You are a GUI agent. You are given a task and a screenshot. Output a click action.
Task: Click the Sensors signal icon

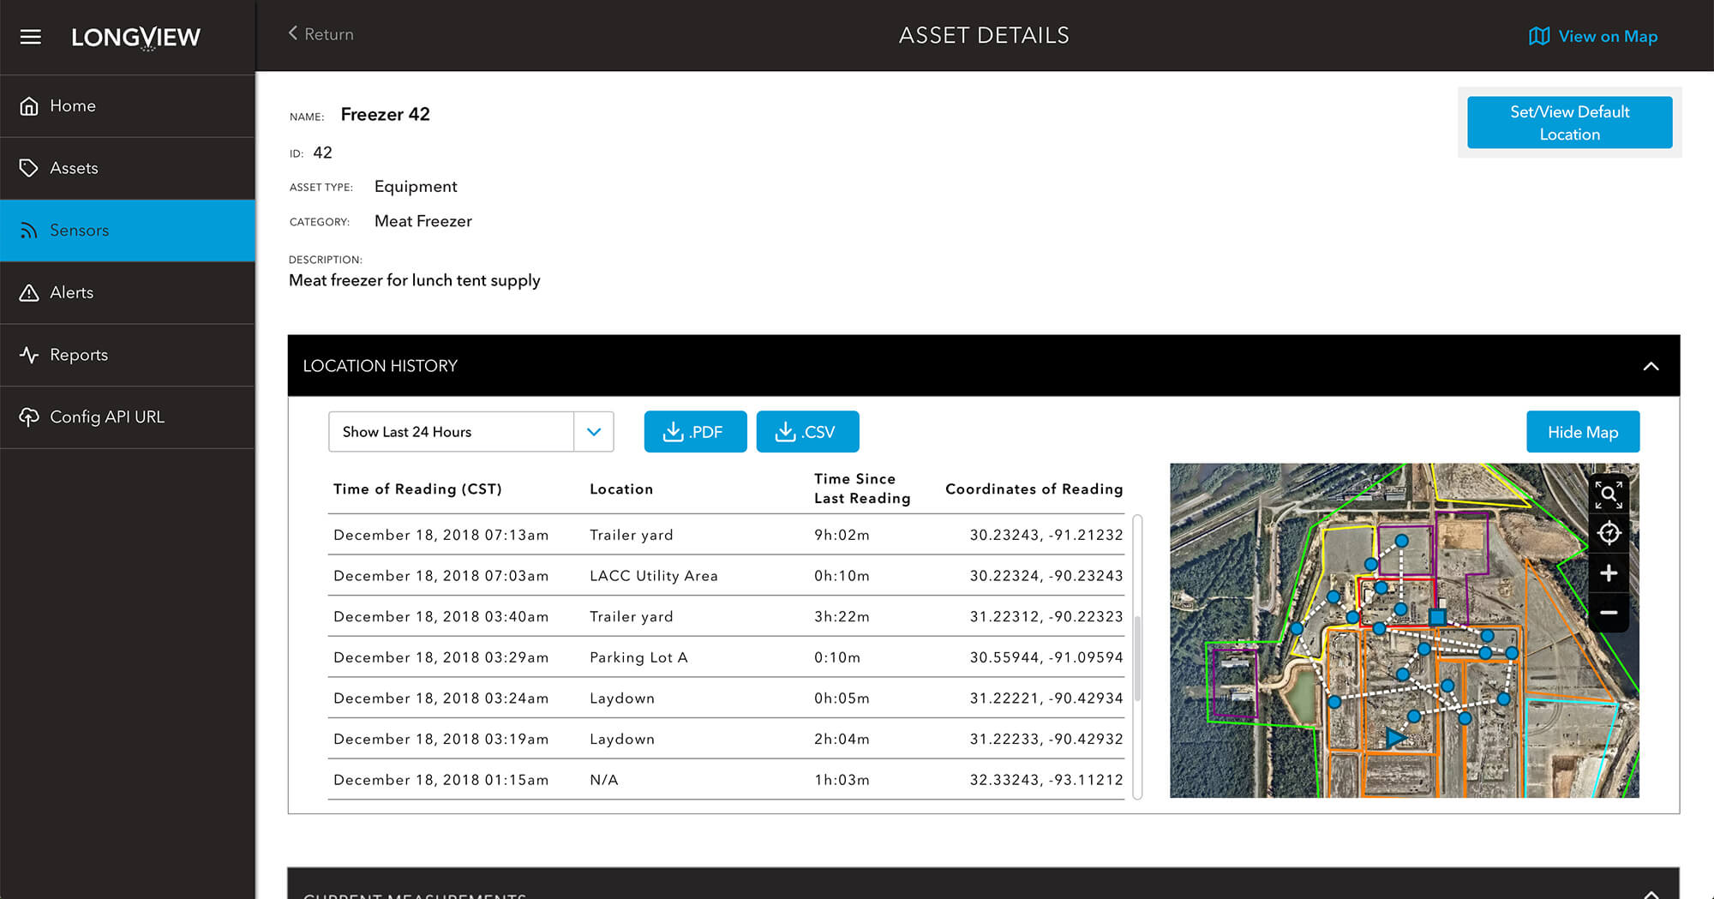coord(29,231)
